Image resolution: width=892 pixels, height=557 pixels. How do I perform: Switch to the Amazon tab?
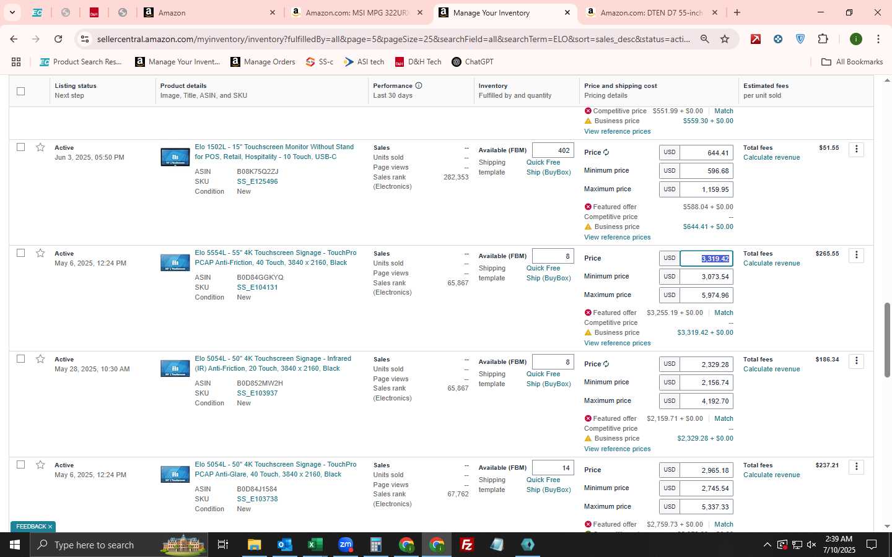tap(211, 12)
